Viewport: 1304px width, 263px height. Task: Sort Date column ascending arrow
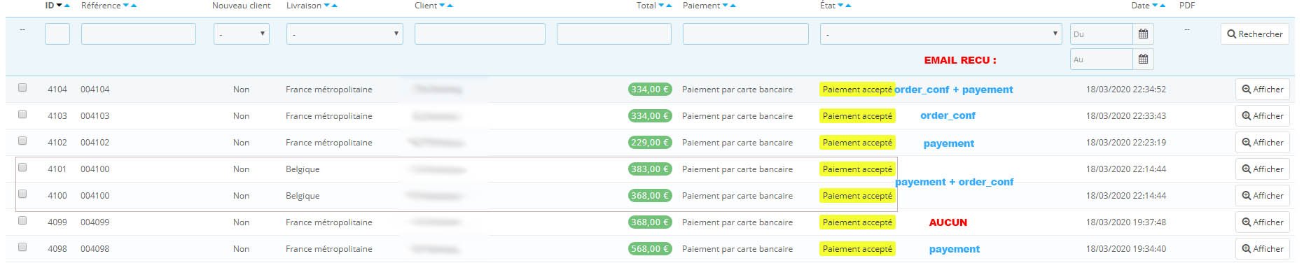tap(1163, 6)
